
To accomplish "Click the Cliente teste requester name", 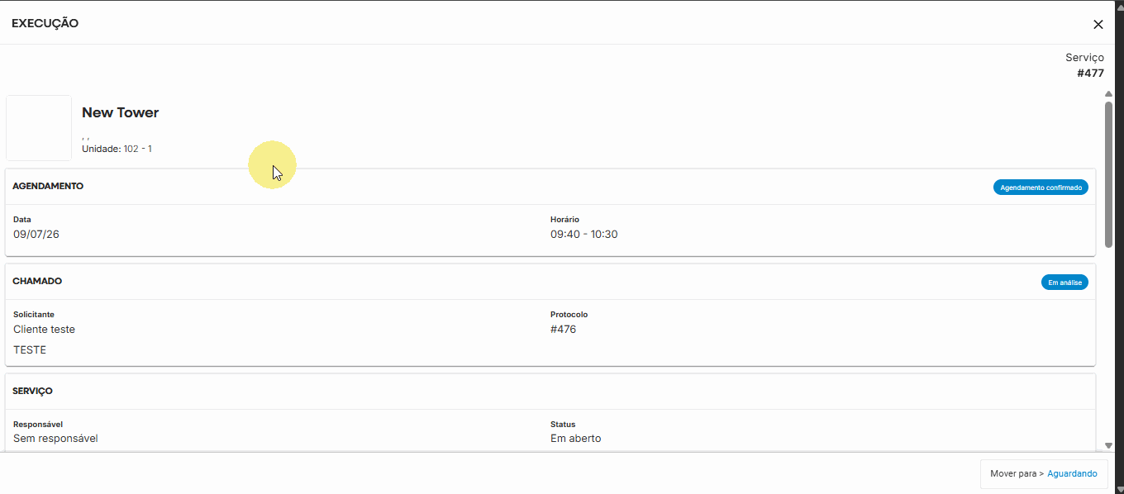I will [x=44, y=330].
